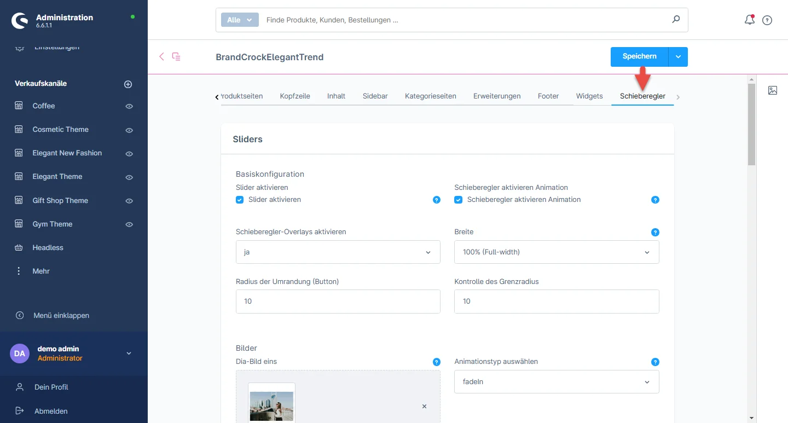This screenshot has height=423, width=788.
Task: Click the help question mark icon in header
Action: (767, 20)
